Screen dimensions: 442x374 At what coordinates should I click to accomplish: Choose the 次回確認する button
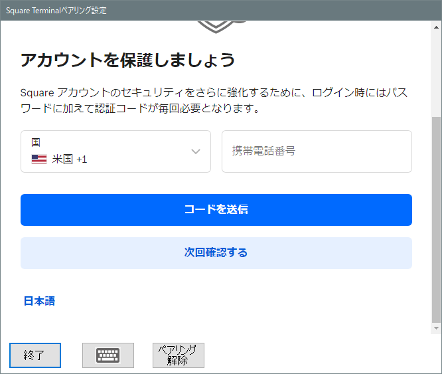click(216, 252)
